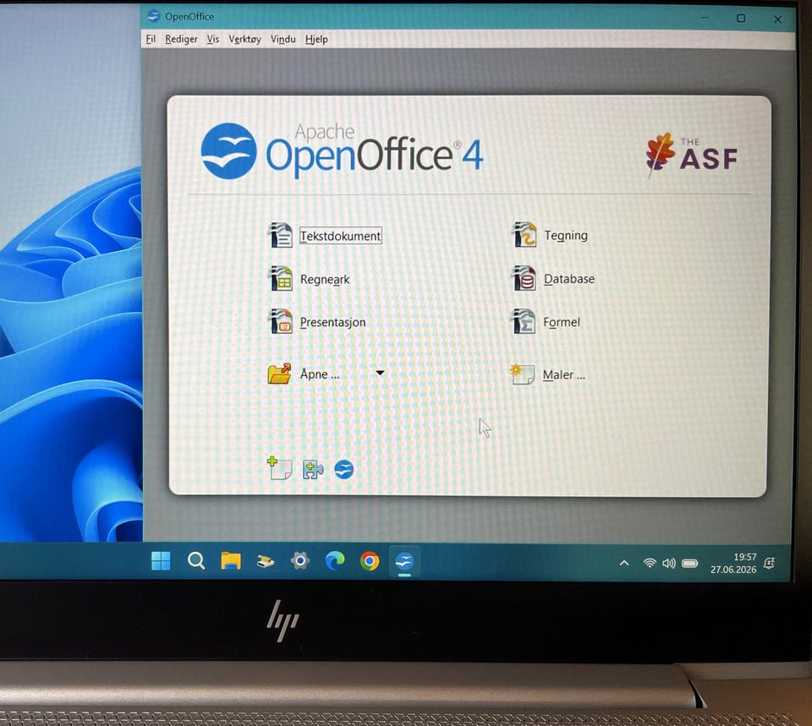Click the Maler templates icon
The width and height of the screenshot is (812, 726).
pos(523,374)
